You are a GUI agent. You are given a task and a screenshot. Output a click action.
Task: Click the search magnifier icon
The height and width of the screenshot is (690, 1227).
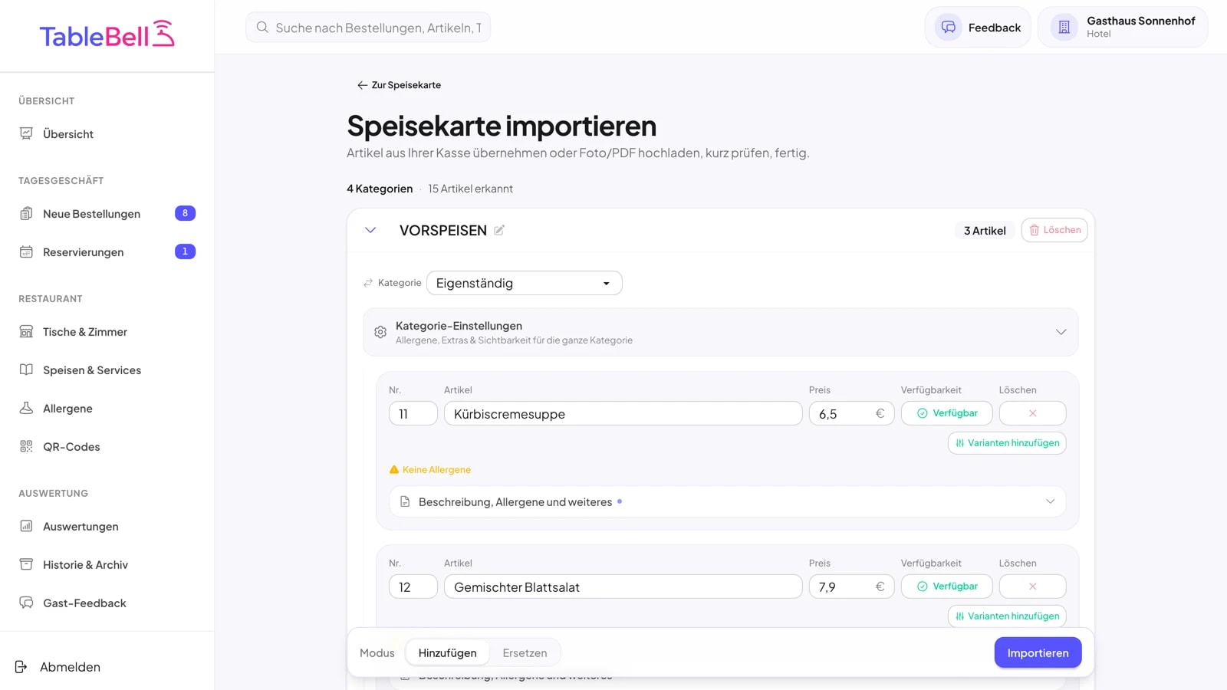[262, 28]
